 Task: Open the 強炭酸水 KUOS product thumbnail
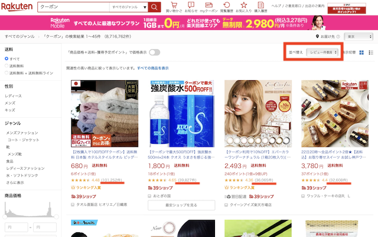181,114
